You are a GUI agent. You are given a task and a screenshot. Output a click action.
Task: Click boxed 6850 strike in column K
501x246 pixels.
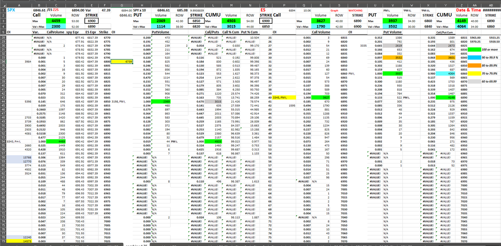coord(196,20)
